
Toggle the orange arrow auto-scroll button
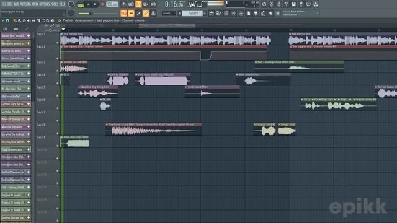tap(131, 13)
